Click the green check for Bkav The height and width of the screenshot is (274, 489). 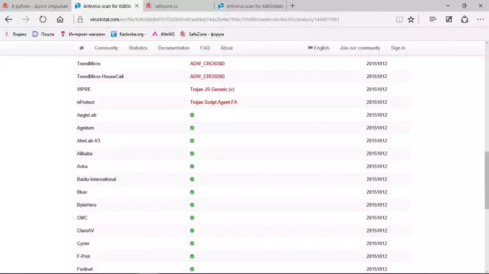192,192
